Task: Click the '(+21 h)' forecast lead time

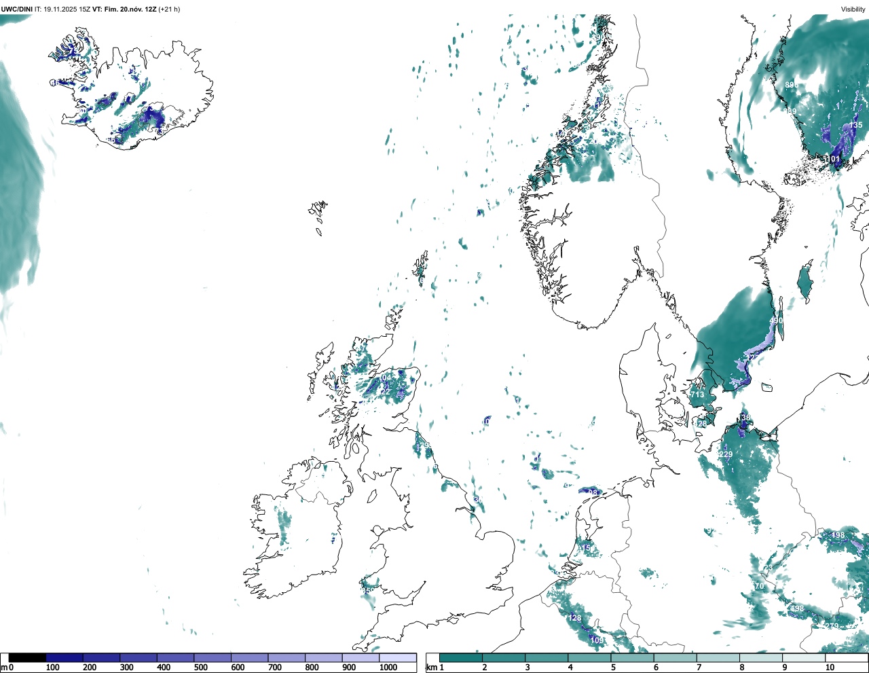Action: (x=169, y=10)
